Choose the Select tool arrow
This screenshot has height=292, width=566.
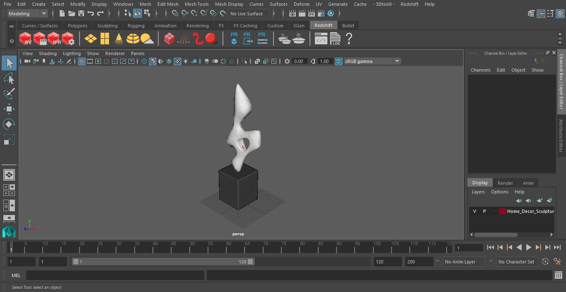coord(9,63)
